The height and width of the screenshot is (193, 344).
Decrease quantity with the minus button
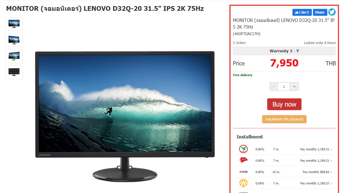point(274,87)
